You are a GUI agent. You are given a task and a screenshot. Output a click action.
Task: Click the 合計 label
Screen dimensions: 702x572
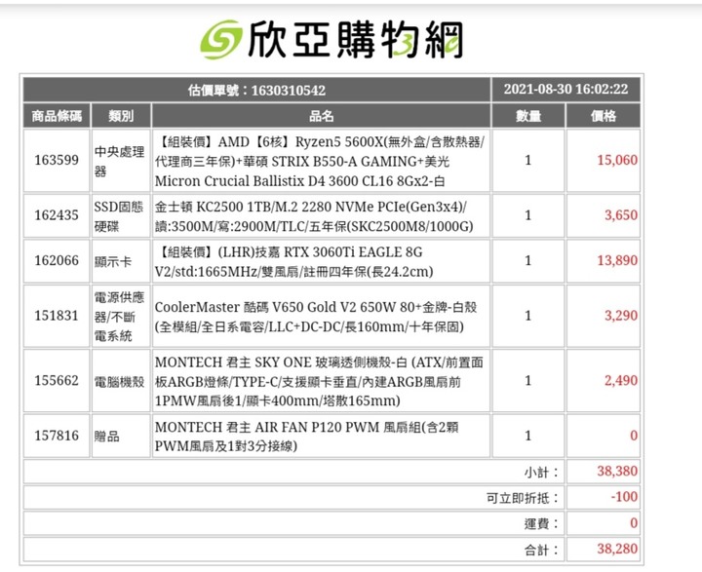point(541,550)
